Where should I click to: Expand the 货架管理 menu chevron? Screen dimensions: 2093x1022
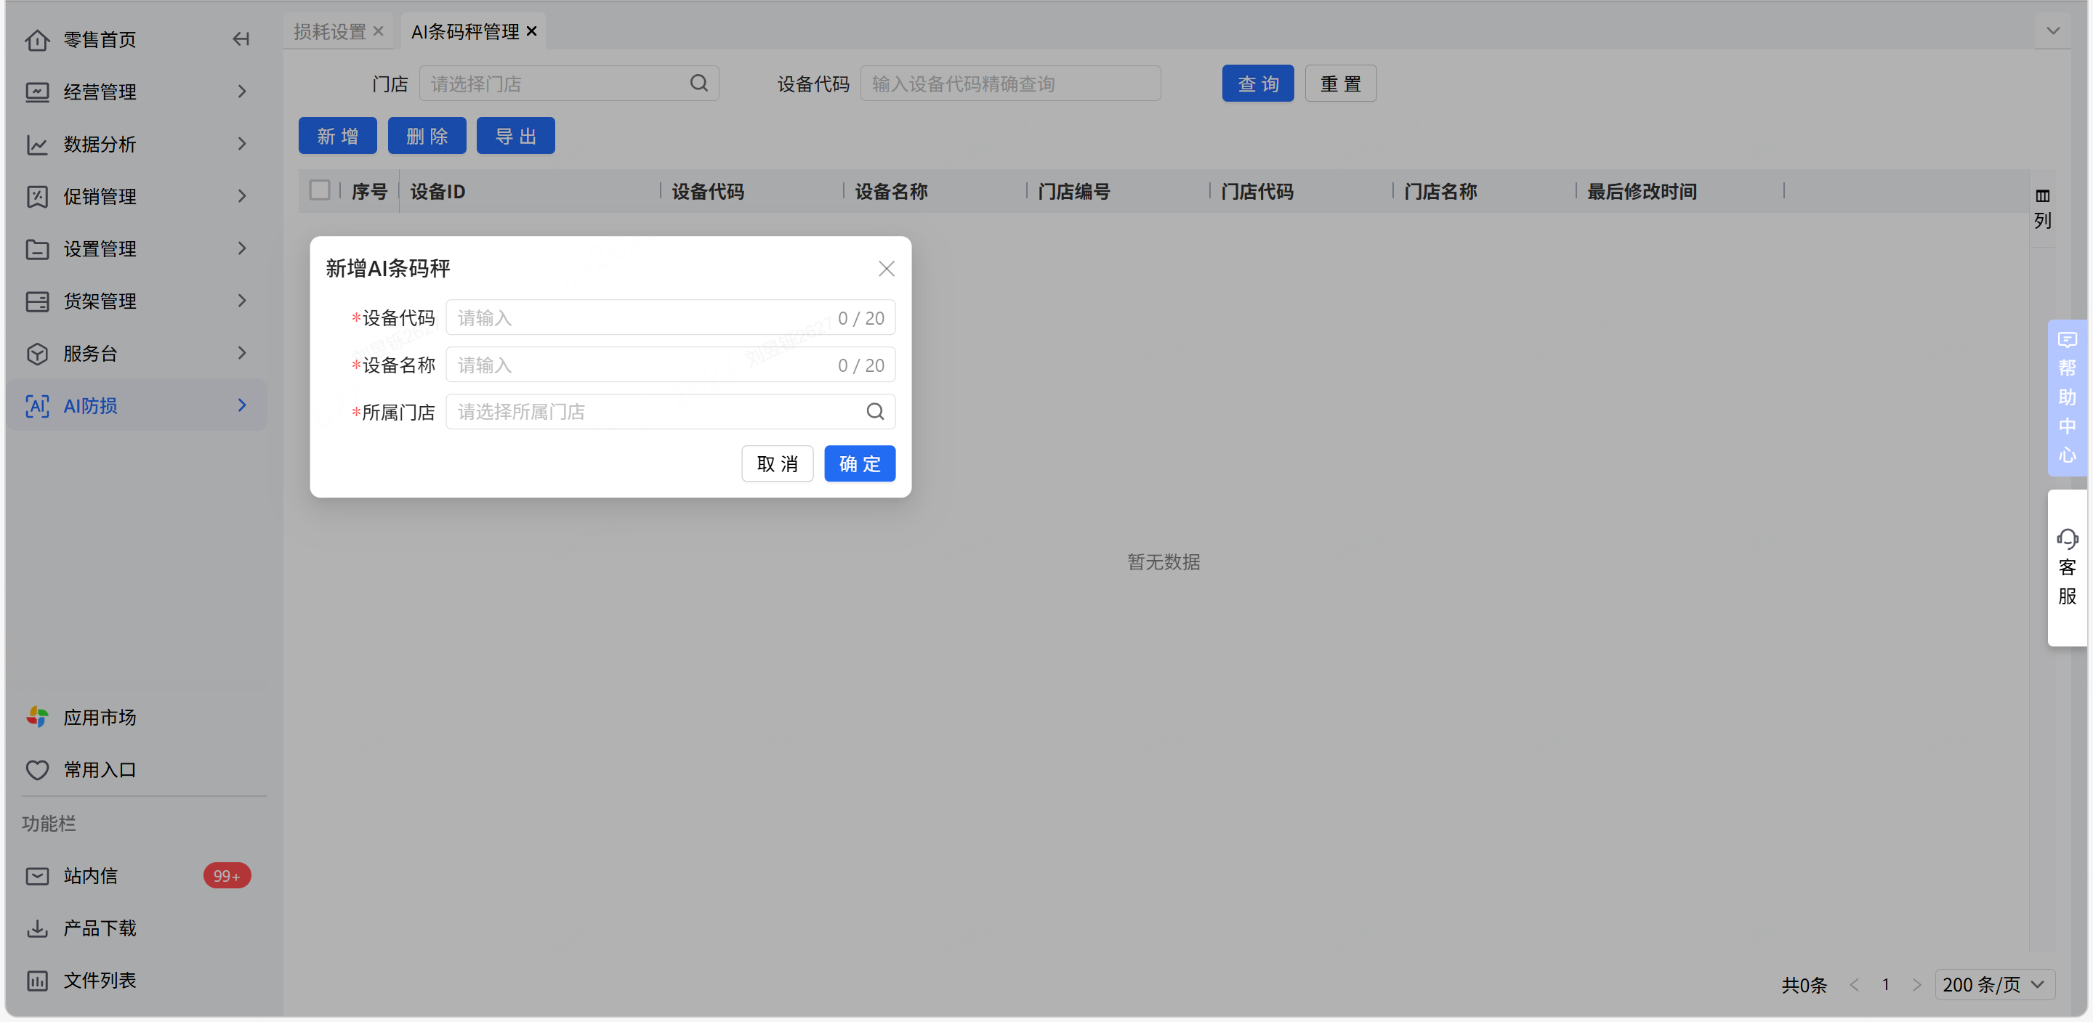tap(241, 301)
